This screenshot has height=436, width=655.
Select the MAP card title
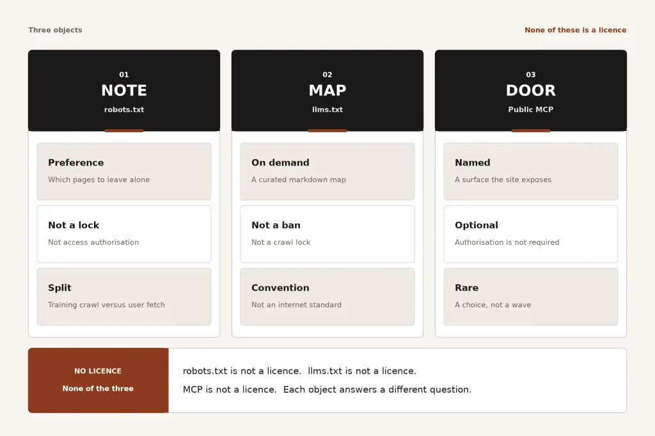pos(327,90)
